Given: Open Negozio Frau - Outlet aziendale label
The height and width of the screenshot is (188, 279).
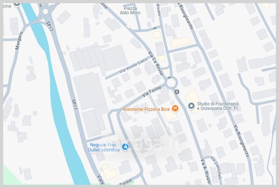Looking at the screenshot, I should (104, 148).
